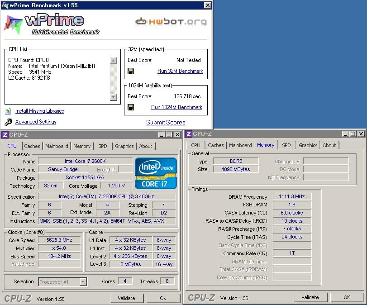Click the 1024M best score 136.718 sec

[x=187, y=96]
